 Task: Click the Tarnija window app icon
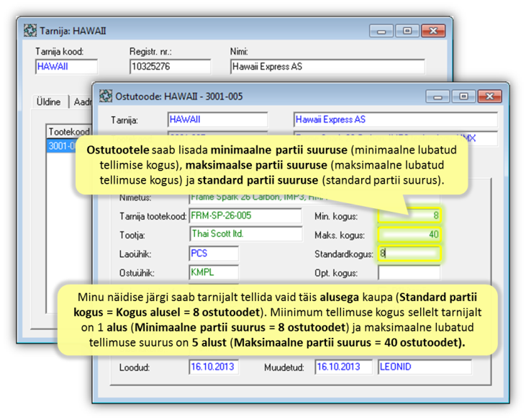[x=30, y=30]
